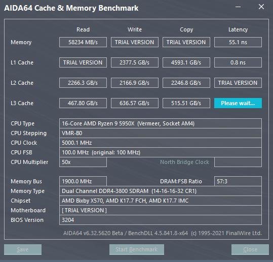Click the empty North Bridge Clock field
Screen dimensions: 273x262
point(238,162)
